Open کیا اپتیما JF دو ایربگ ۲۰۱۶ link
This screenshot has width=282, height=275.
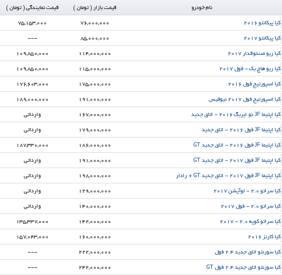point(236,115)
